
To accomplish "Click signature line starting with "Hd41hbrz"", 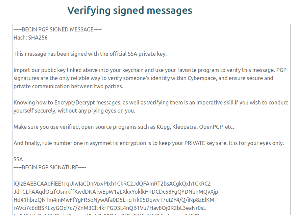I will pyautogui.click(x=115, y=200).
